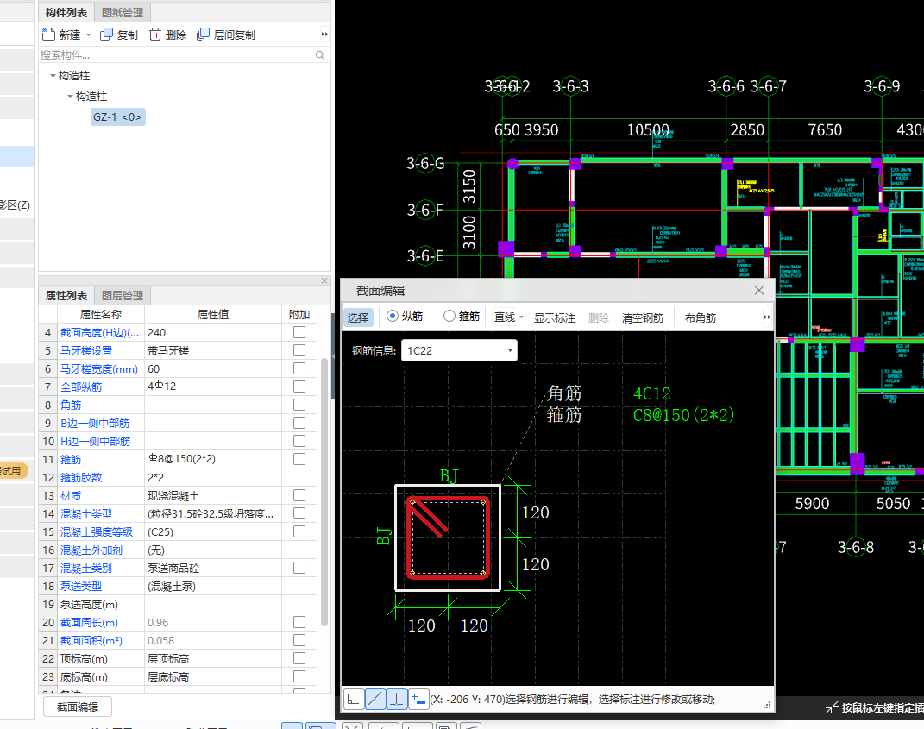Check 附加 box for 全部纵筋 row

pos(299,386)
